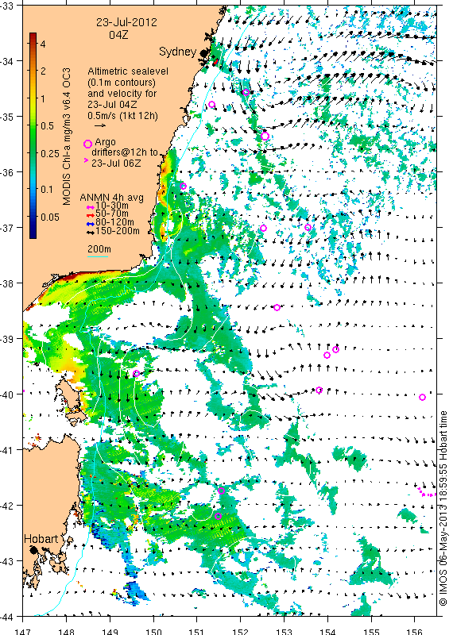This screenshot has width=453, height=635.
Task: Select the magenta 10-30m ANMN arrow
Action: (x=91, y=207)
